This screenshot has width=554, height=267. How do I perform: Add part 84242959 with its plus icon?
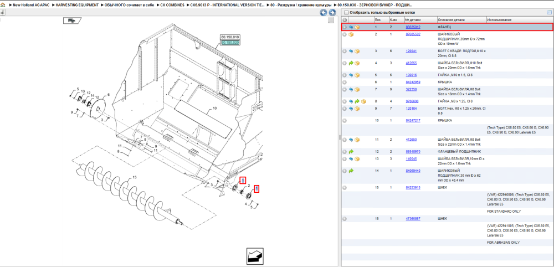[x=345, y=83]
